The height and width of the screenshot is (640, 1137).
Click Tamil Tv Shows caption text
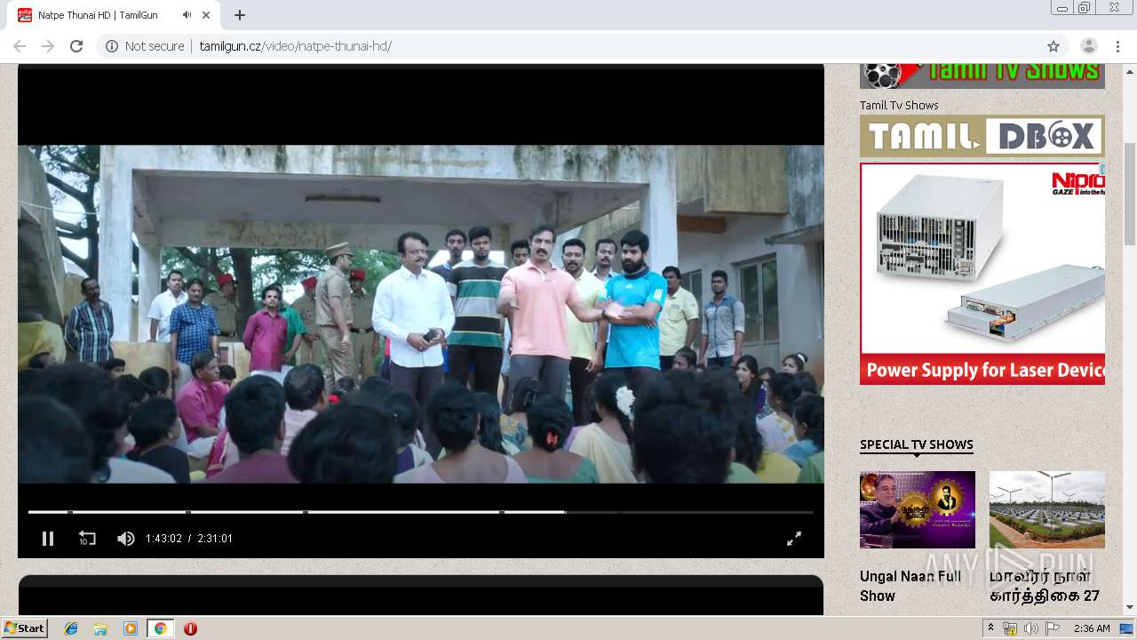click(x=899, y=105)
